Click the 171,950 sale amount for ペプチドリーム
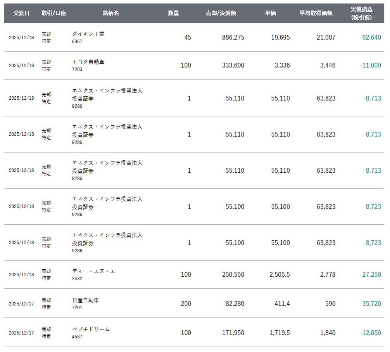 (233, 333)
